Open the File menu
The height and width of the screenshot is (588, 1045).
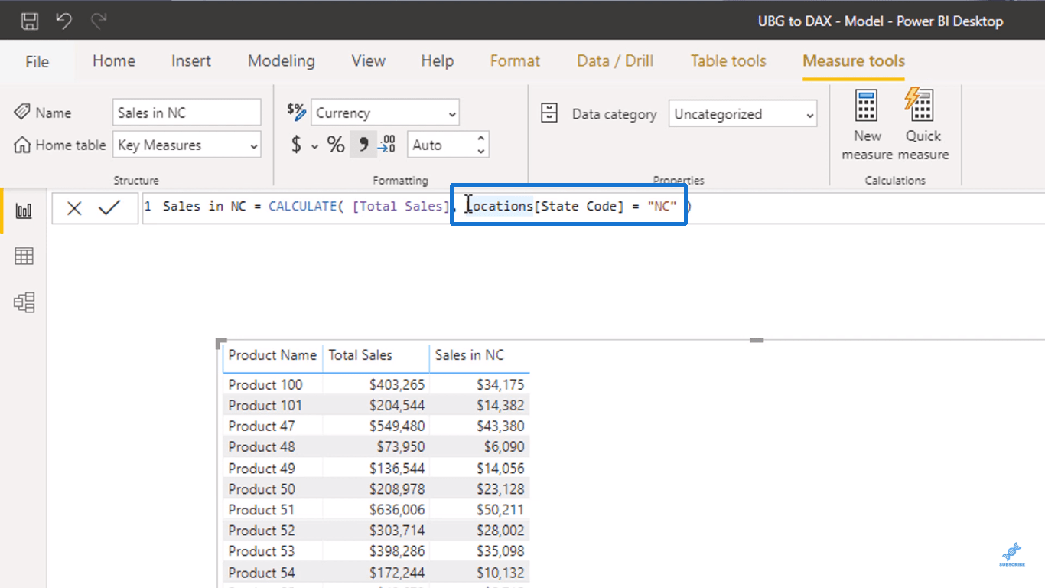pyautogui.click(x=37, y=61)
